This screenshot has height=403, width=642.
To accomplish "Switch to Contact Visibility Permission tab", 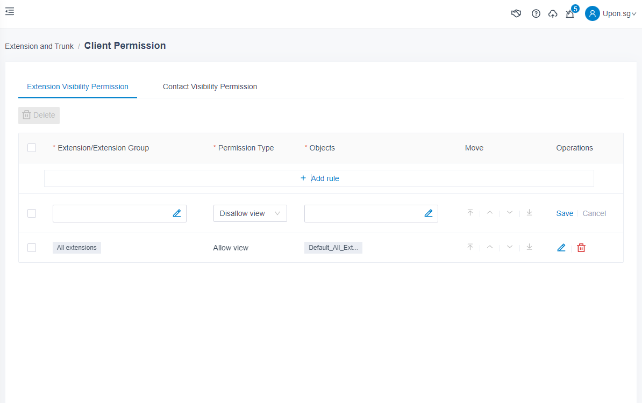I will click(x=210, y=87).
